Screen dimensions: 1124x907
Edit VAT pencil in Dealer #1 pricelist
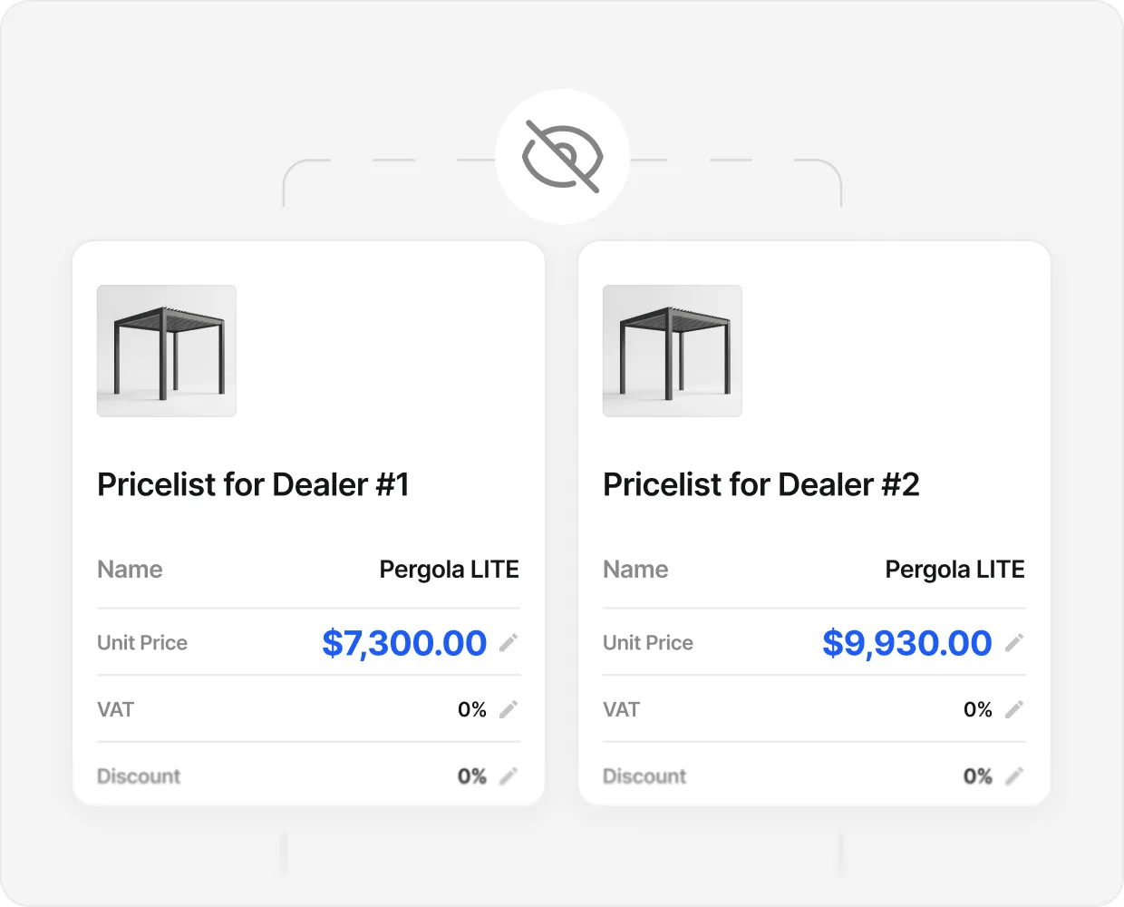coord(509,709)
